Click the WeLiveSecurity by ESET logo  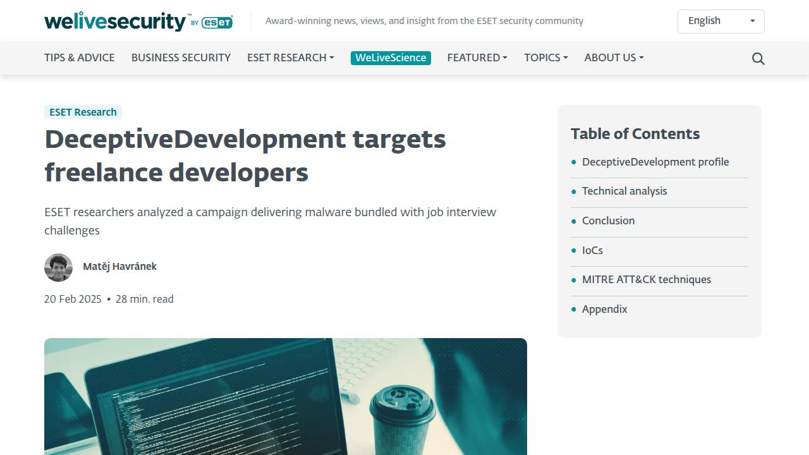pyautogui.click(x=138, y=21)
